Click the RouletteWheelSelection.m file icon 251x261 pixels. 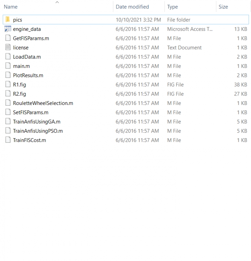[8, 103]
